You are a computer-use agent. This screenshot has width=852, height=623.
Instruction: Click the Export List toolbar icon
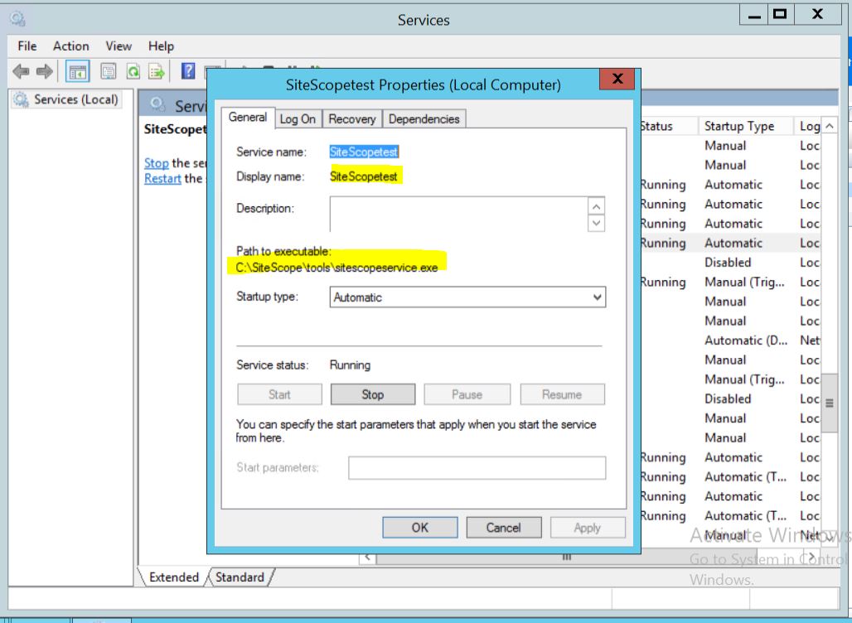156,72
